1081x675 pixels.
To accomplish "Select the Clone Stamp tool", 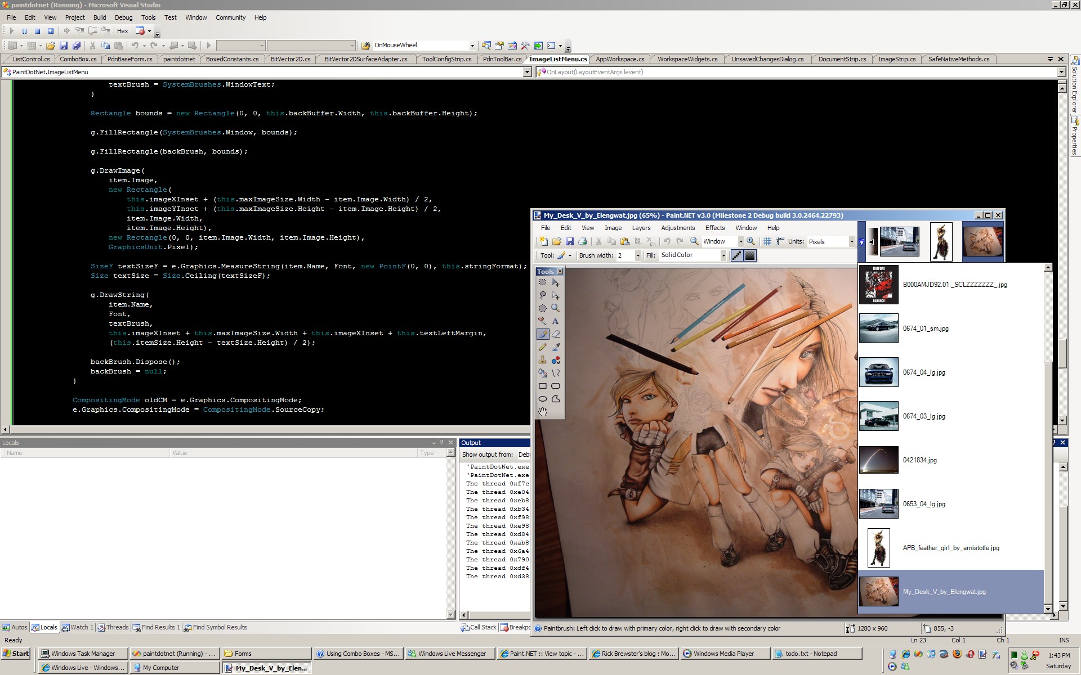I will [x=543, y=360].
